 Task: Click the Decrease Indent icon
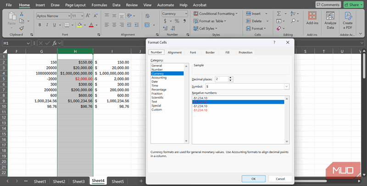point(129,25)
